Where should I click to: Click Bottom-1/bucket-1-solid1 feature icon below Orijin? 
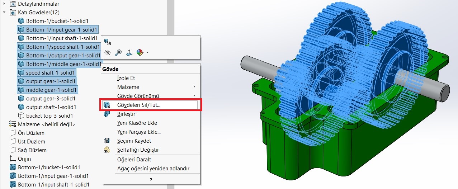13,167
